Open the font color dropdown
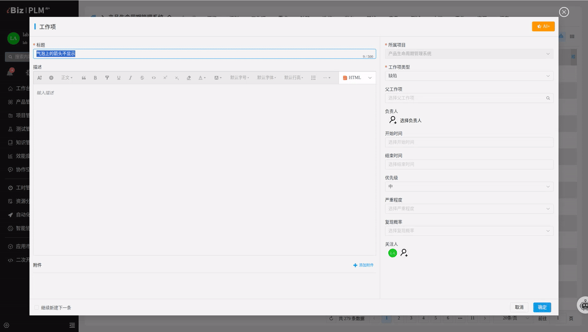This screenshot has height=332, width=588. coord(202,78)
